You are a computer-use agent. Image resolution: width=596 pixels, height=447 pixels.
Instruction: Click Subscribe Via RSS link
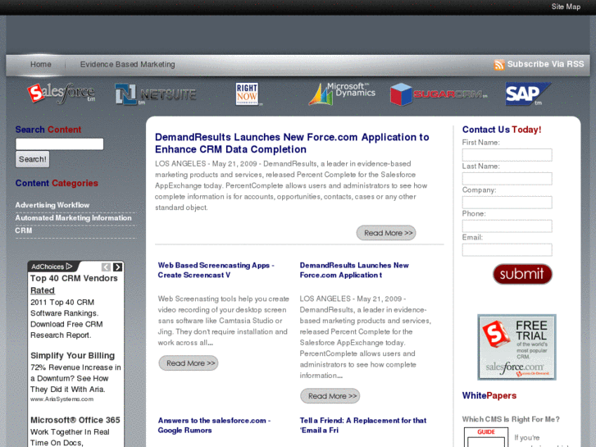click(545, 64)
